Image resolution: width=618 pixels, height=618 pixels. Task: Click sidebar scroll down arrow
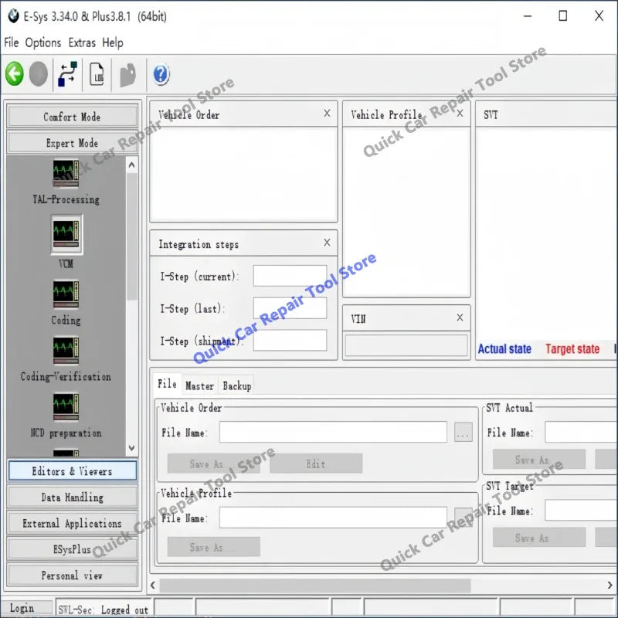132,448
